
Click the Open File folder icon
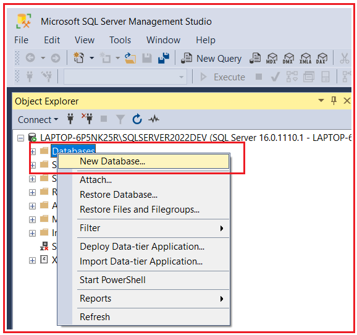point(130,58)
